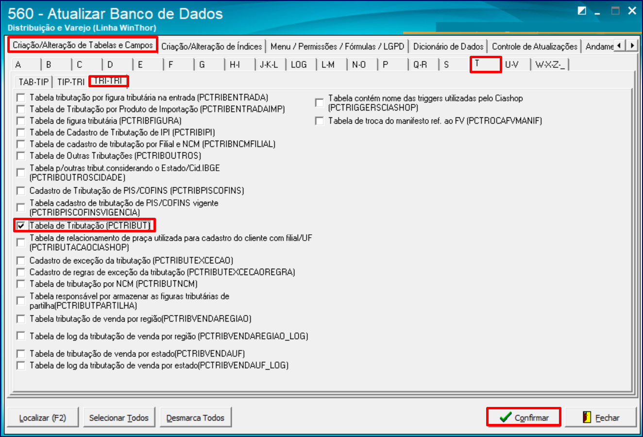Select letter tab U-V
This screenshot has width=643, height=437.
[x=516, y=65]
